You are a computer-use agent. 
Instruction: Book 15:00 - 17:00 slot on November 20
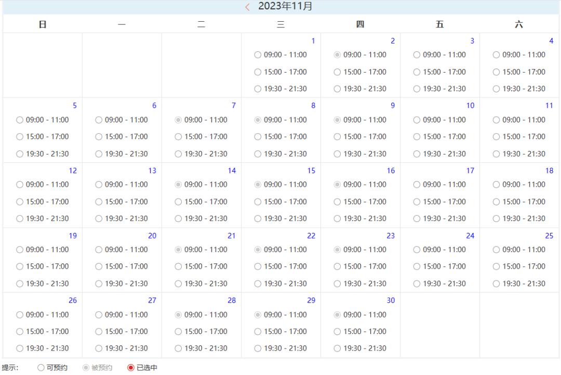tap(99, 267)
